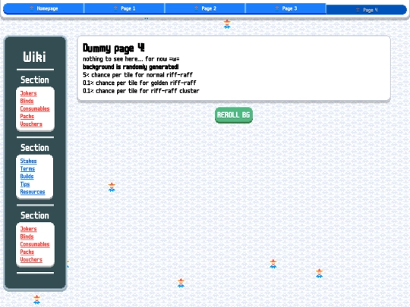The image size is (410, 307).
Task: Open Packs link in the first Section list
Action: coord(27,116)
